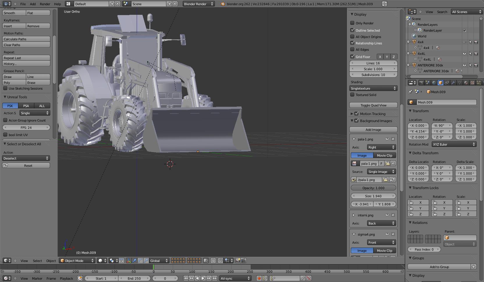
Task: Open the Shading Singletexture dropdown
Action: (x=373, y=88)
